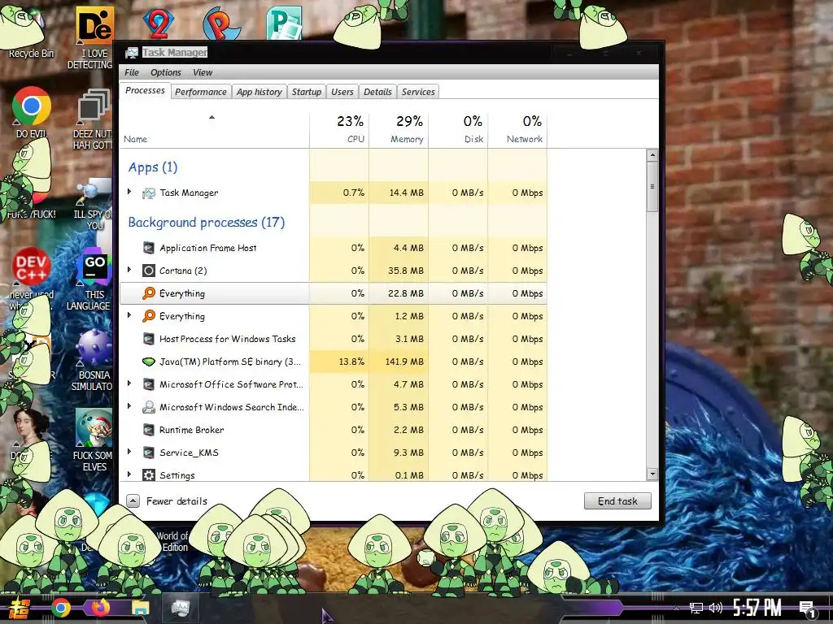This screenshot has height=624, width=833.
Task: Open the elf game desktop icon
Action: click(x=94, y=427)
